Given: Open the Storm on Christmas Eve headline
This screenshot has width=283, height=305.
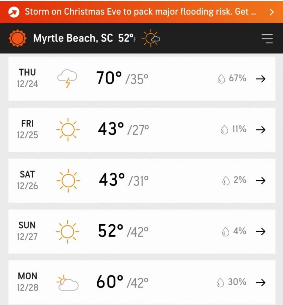Looking at the screenshot, I should [141, 12].
